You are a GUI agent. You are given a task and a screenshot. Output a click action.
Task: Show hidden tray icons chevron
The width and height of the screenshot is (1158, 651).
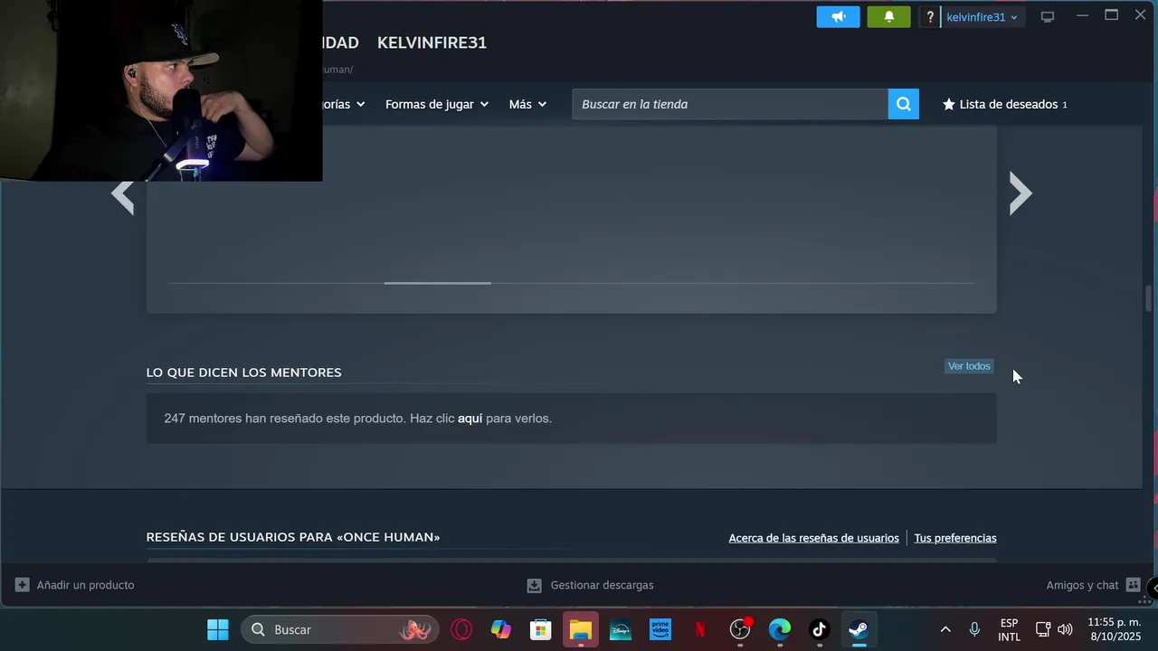pyautogui.click(x=945, y=629)
